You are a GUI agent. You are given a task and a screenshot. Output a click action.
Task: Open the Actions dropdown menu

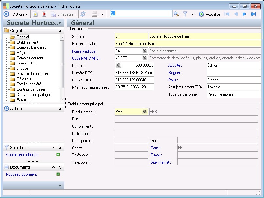point(20,14)
